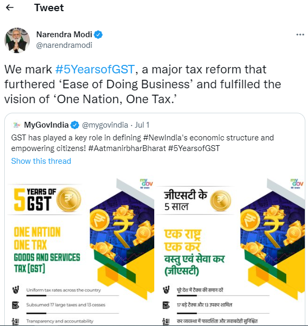Click the rupee coin in English infographic
The height and width of the screenshot is (326, 308).
[69, 199]
